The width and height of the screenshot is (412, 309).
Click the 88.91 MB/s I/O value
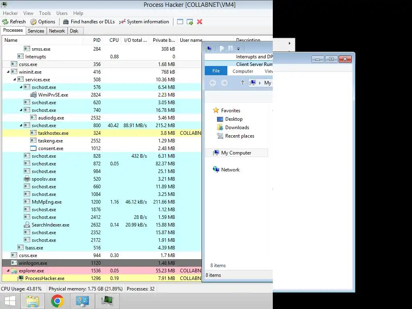pyautogui.click(x=135, y=126)
